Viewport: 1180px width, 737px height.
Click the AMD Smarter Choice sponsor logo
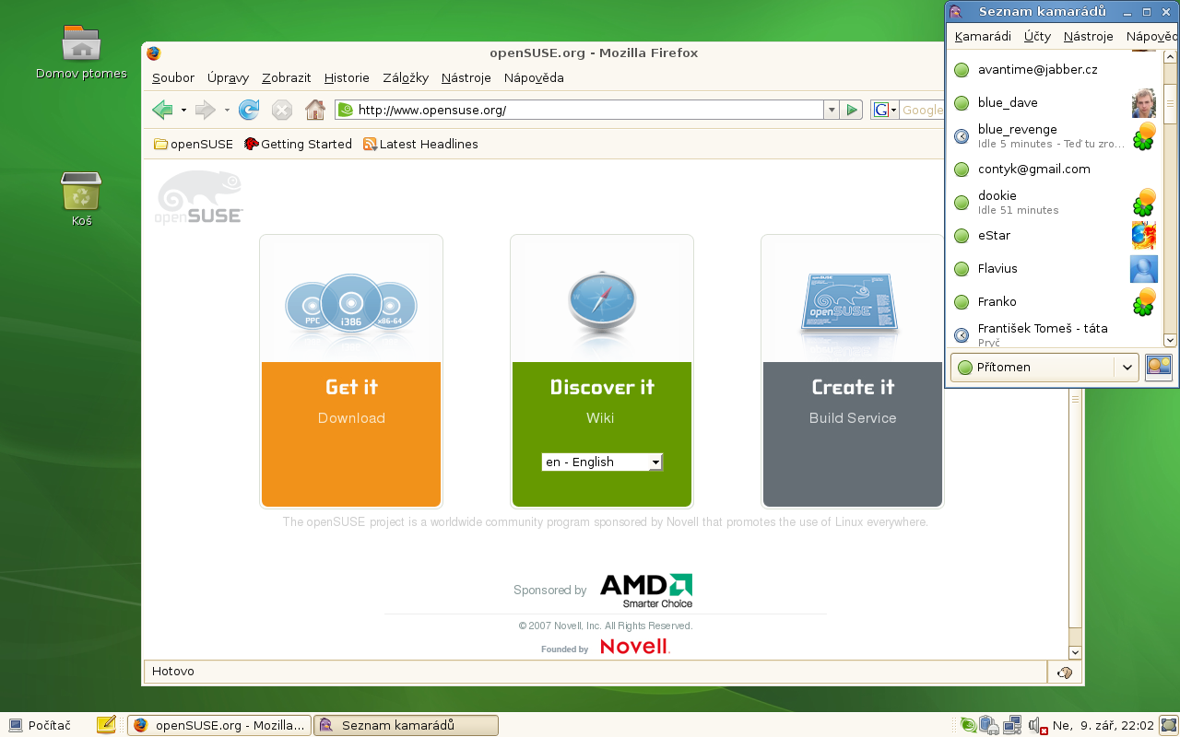(646, 591)
